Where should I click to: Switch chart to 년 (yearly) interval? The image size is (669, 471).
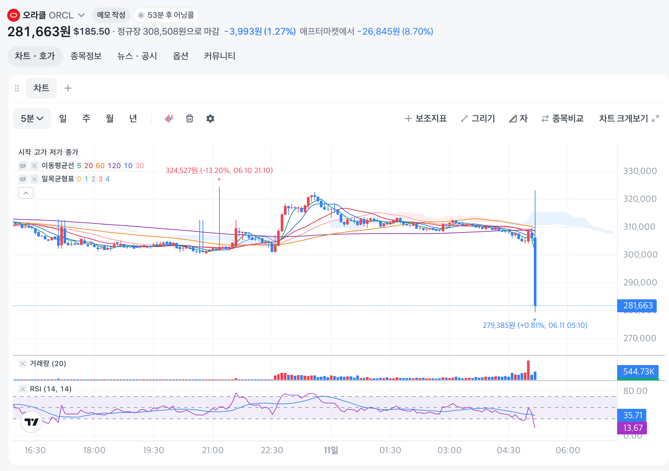click(133, 119)
